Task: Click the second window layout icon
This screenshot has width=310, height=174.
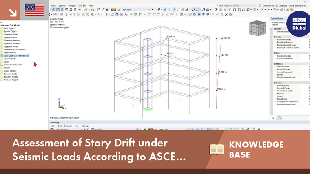Action: (x=58, y=9)
